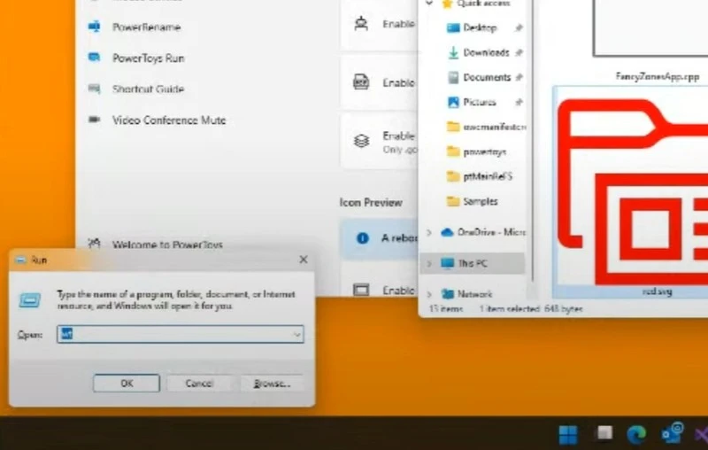The width and height of the screenshot is (708, 450).
Task: Expand the Network tree node
Action: click(429, 294)
